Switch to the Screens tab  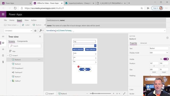[12, 41]
